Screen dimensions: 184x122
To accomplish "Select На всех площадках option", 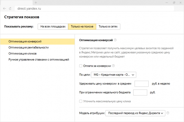I will [53, 26].
